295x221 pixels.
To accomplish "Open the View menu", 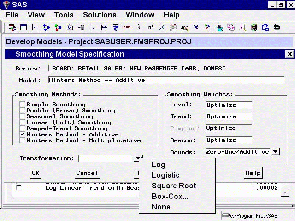I will coord(36,15).
